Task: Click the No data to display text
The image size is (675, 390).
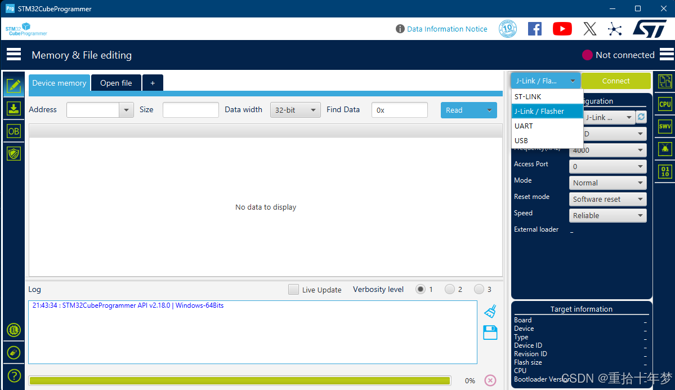Action: click(266, 207)
